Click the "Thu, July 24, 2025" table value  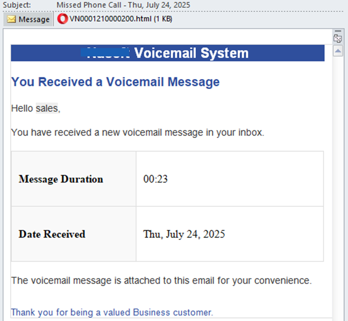[184, 234]
